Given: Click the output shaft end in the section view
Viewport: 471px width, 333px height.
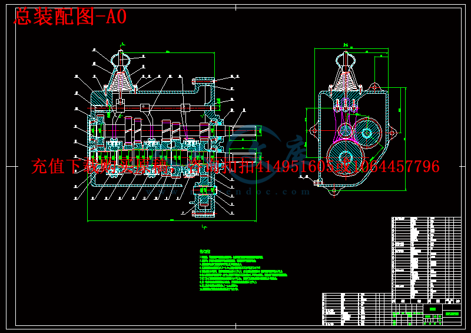Looking at the screenshot, I should pos(245,131).
